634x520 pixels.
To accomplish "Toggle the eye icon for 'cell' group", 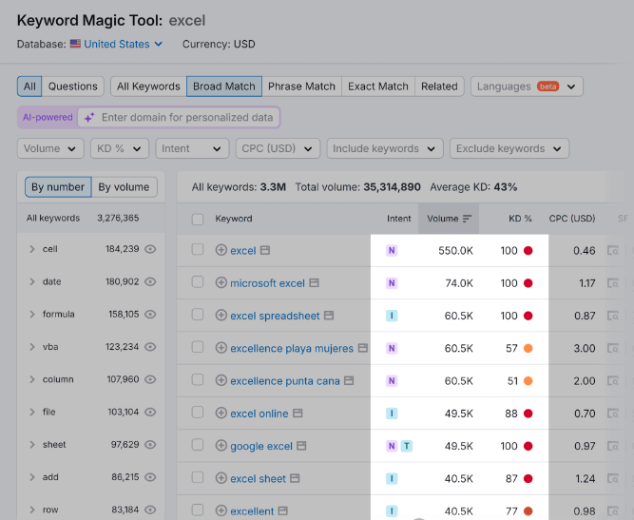I will [150, 249].
